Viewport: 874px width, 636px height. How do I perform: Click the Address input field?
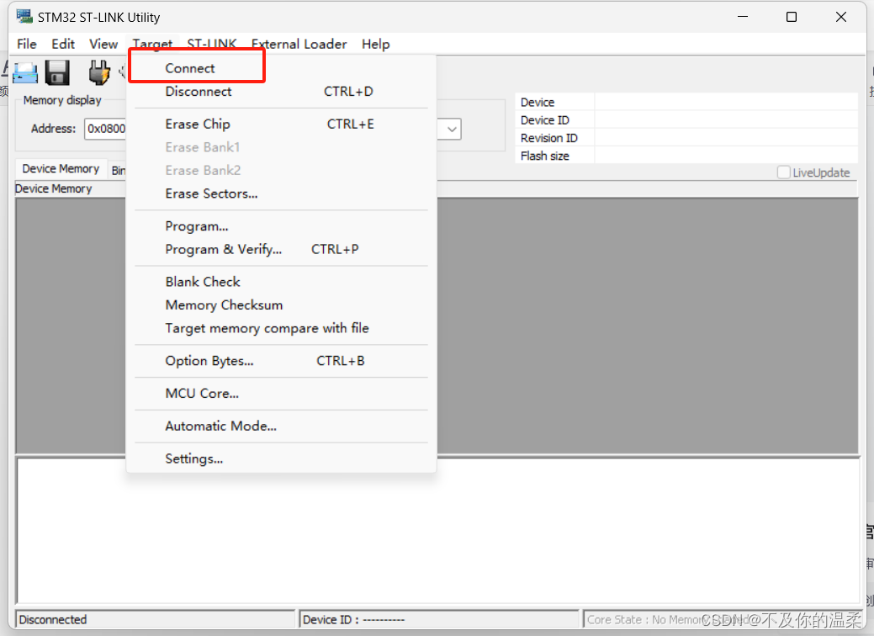(x=105, y=129)
